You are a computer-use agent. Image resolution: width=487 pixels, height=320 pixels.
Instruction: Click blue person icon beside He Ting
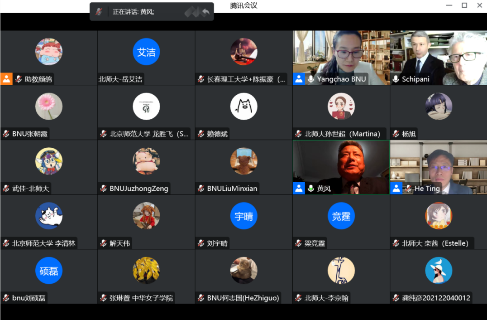tap(396, 189)
